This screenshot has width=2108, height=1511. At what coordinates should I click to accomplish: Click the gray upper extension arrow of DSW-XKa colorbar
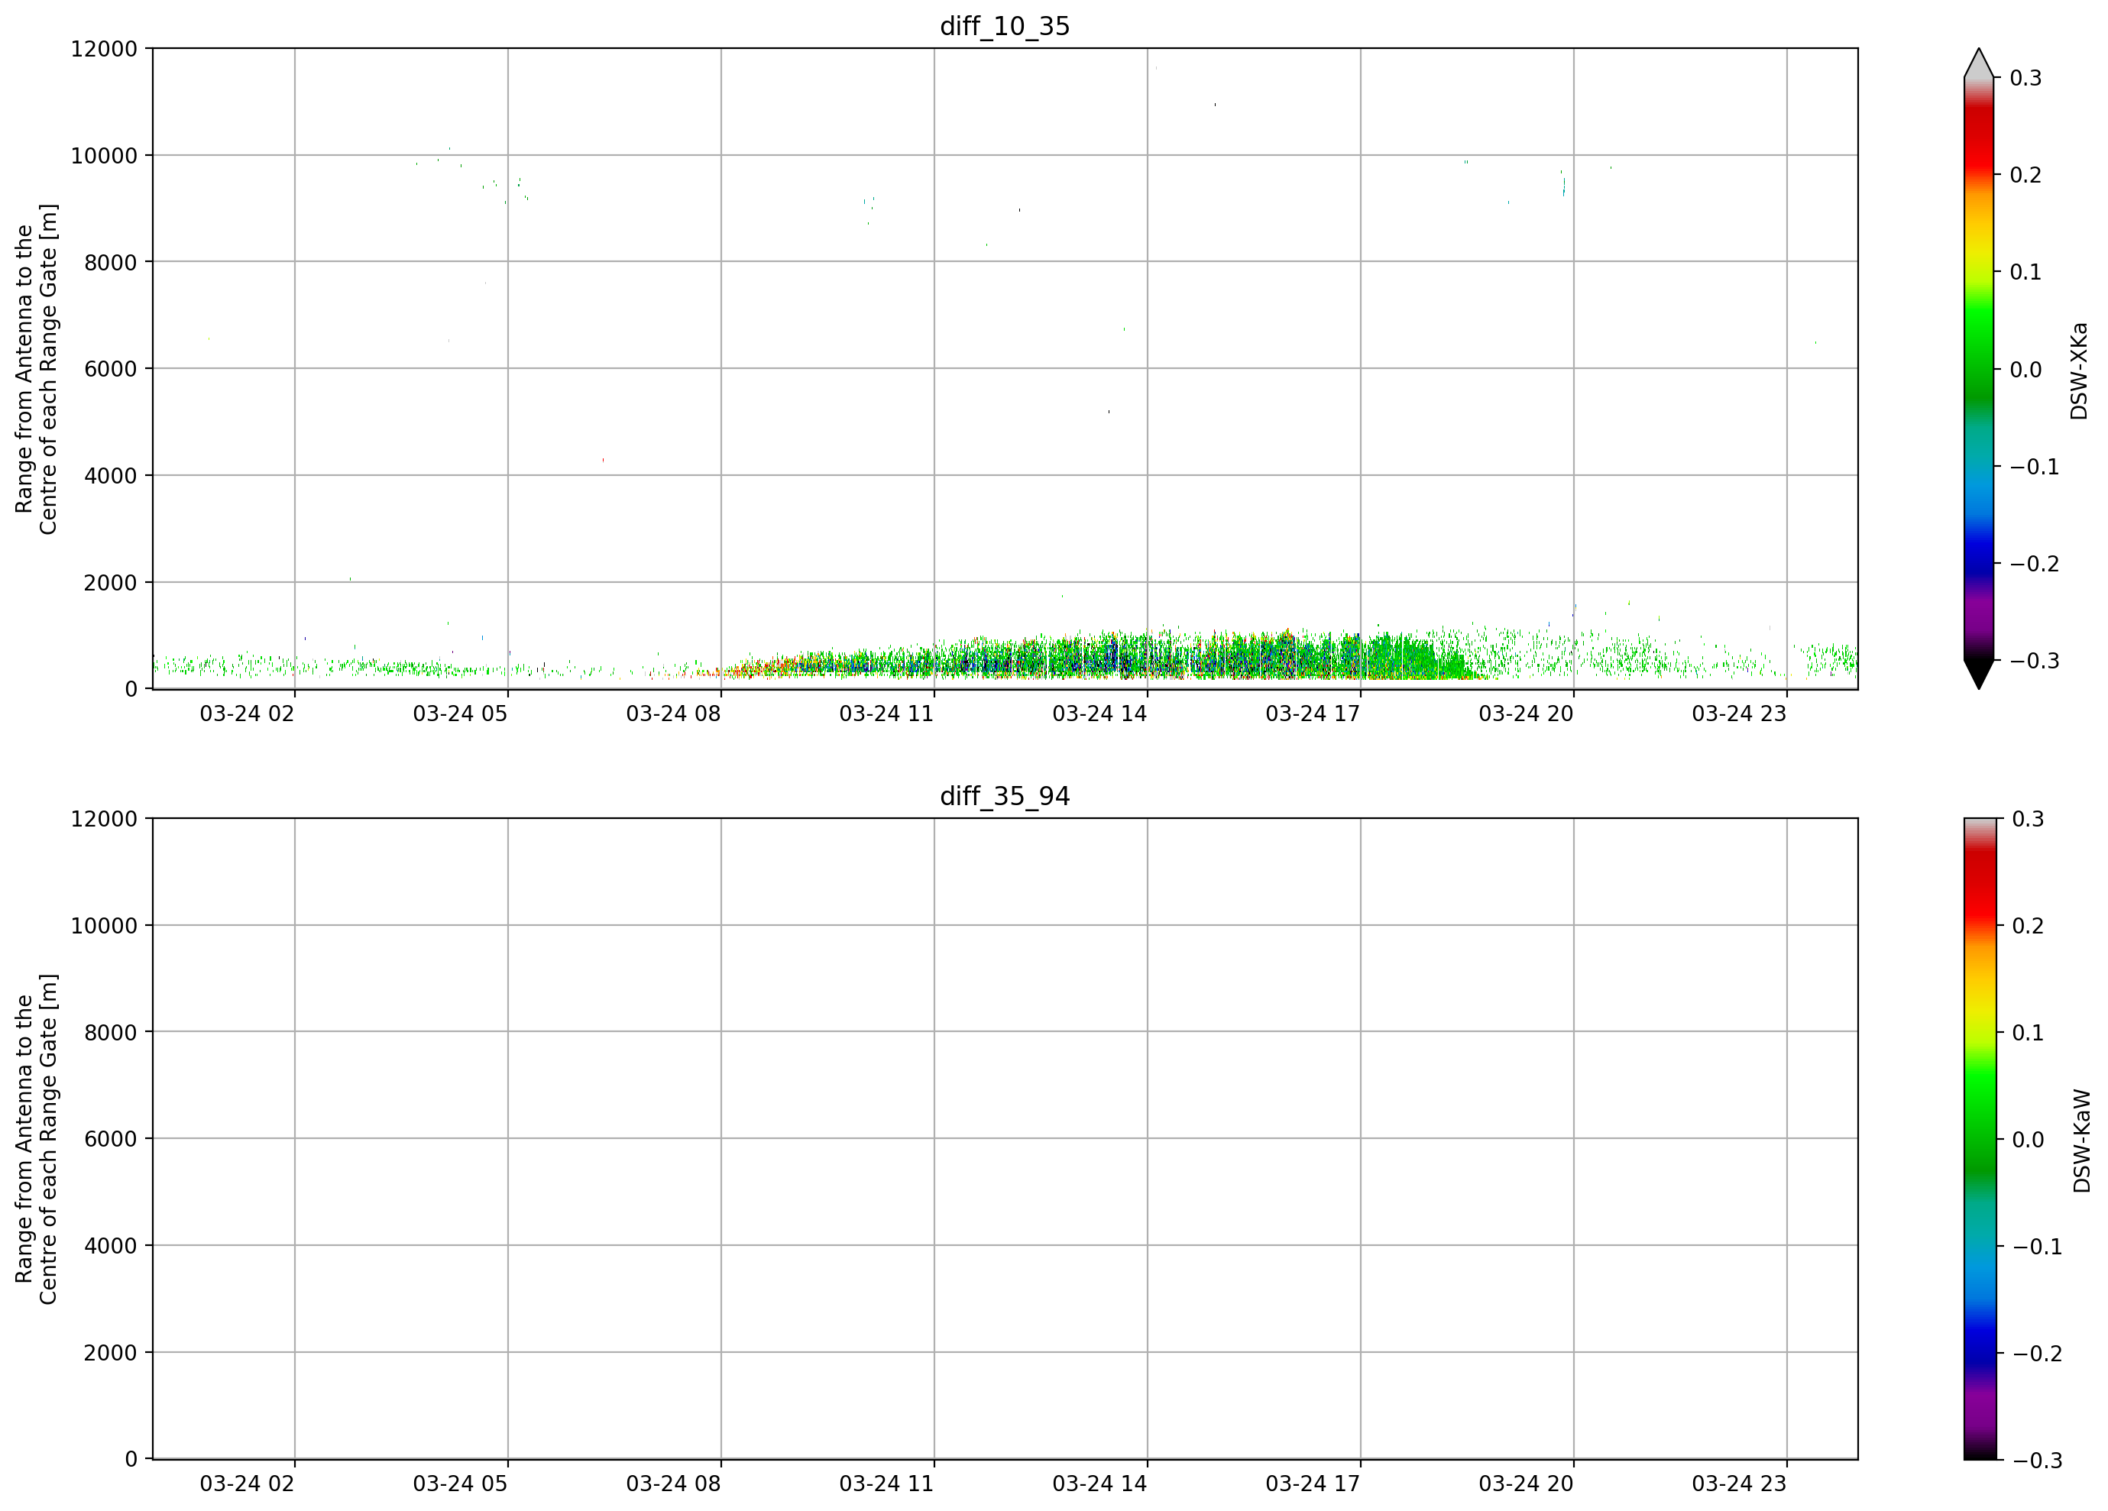click(1979, 63)
